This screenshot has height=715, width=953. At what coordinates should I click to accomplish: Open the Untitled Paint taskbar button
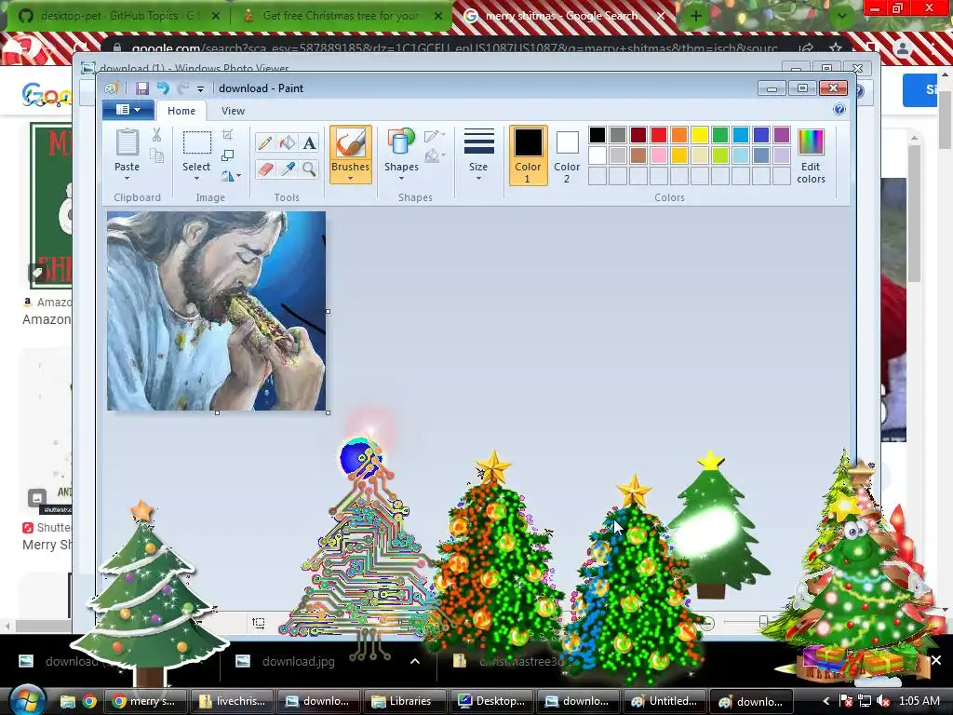[664, 701]
